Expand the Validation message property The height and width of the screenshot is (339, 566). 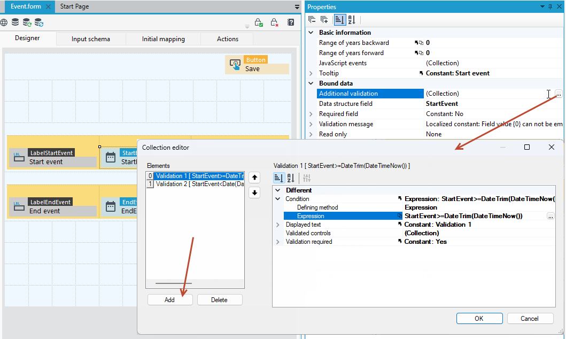click(311, 124)
